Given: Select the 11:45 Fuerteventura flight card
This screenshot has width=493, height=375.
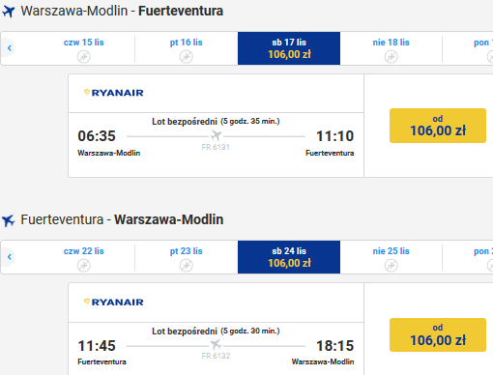Looking at the screenshot, I should tap(216, 329).
